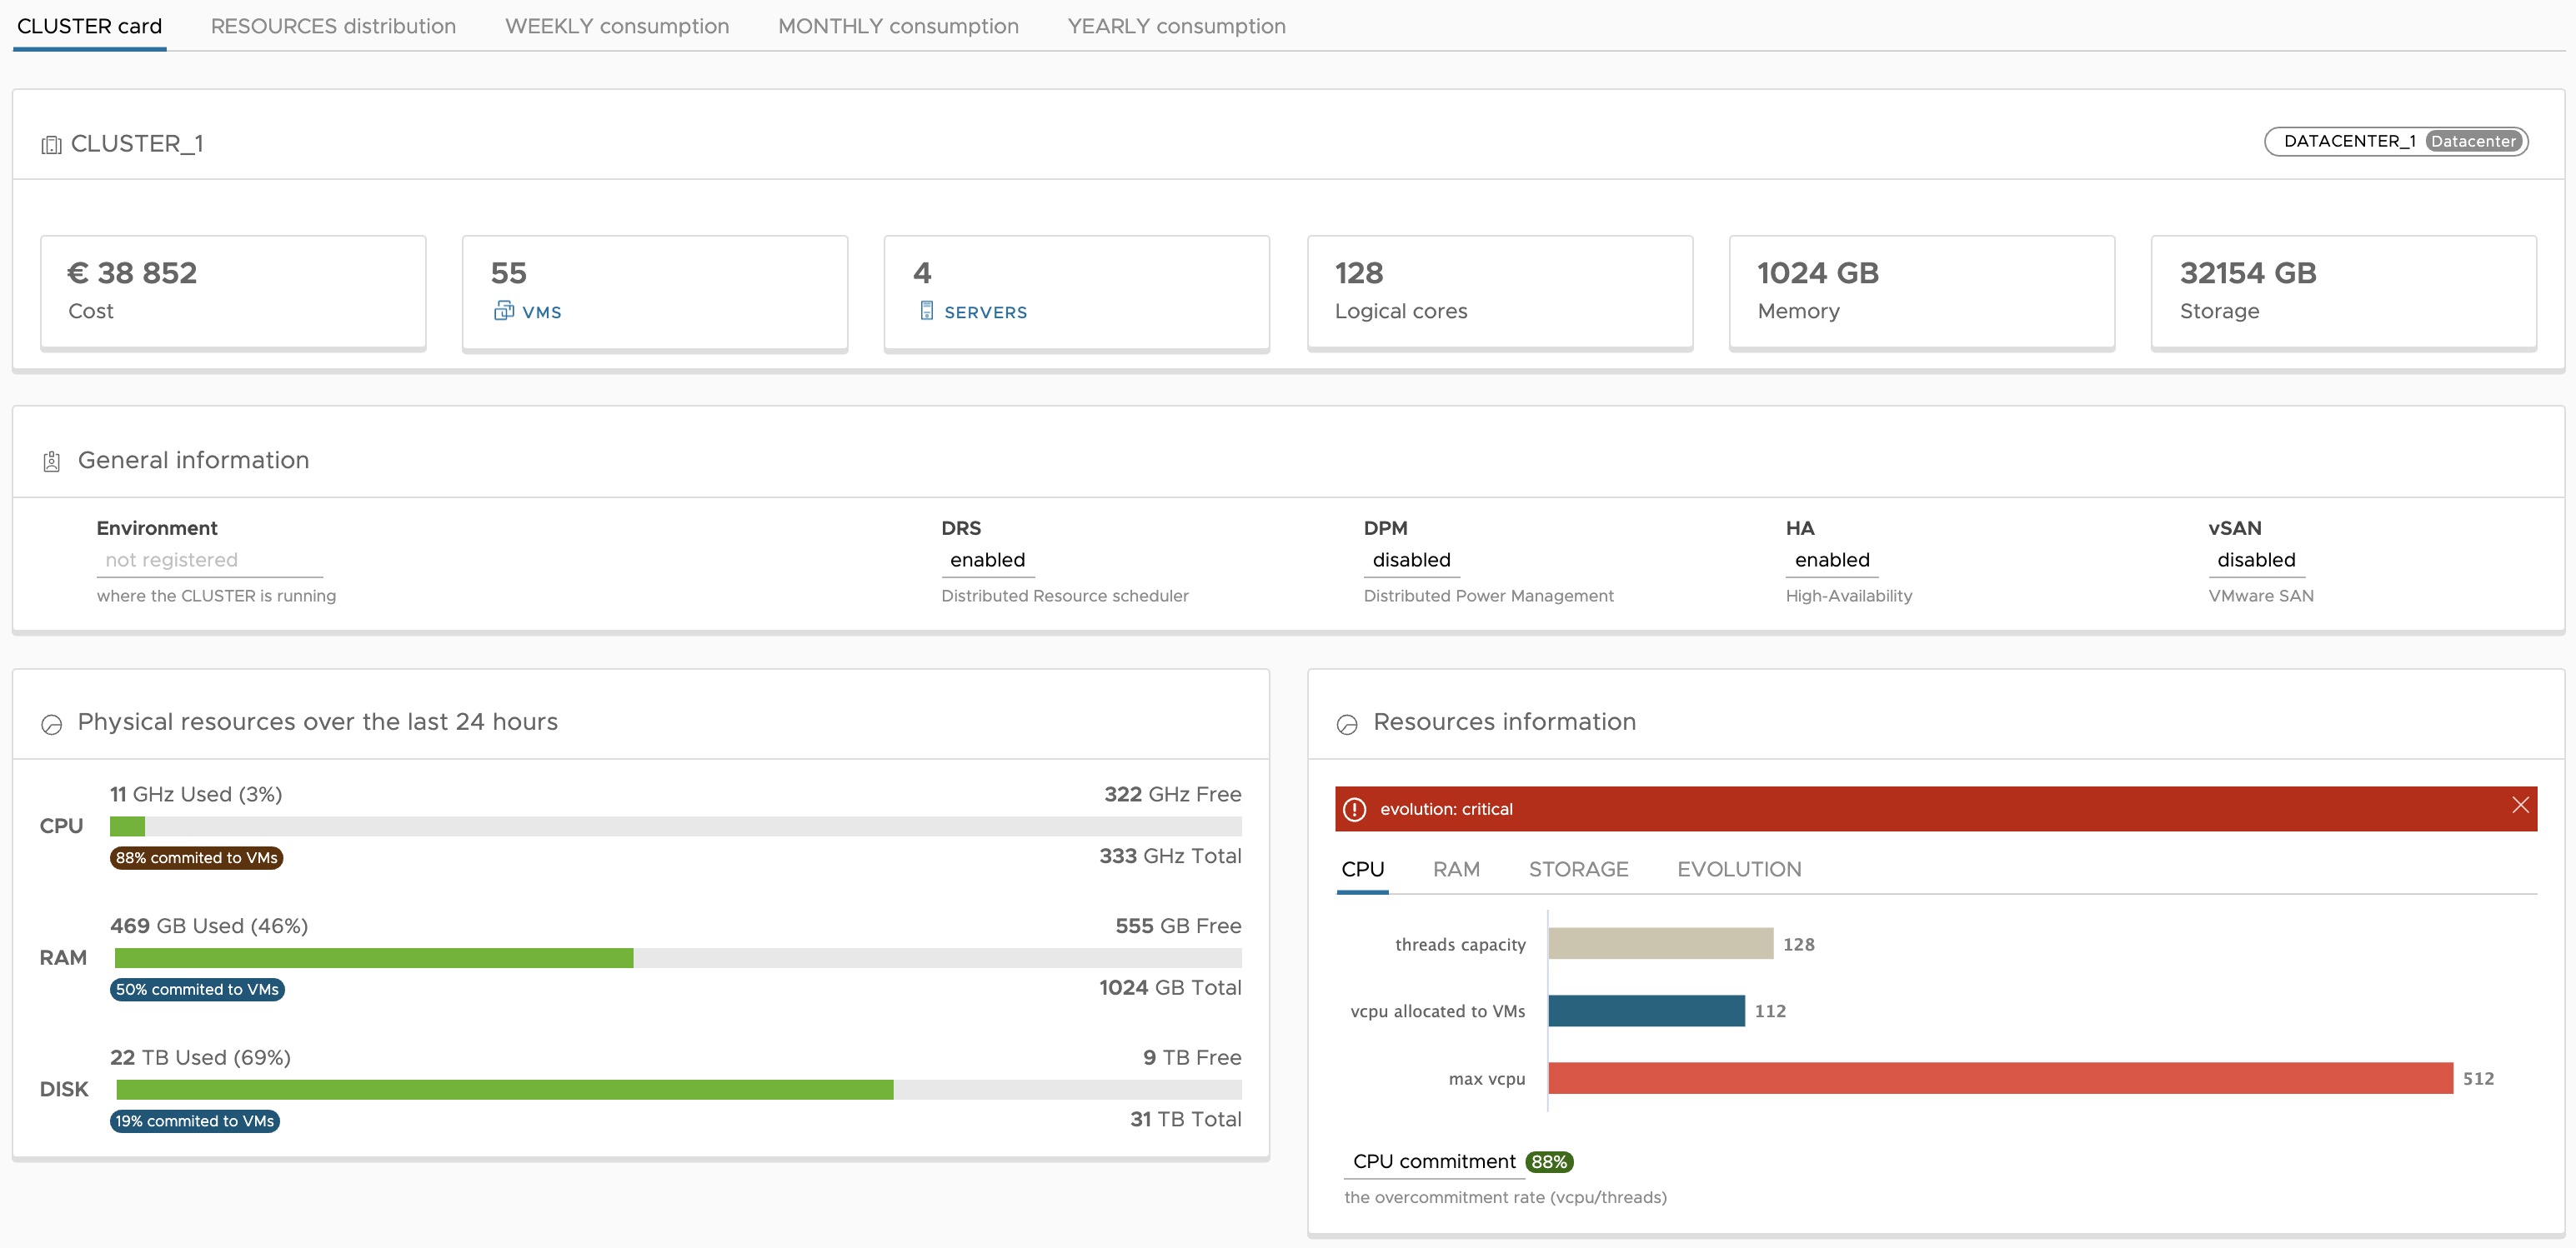Click the 50% commited to VMs badge
Image resolution: width=2576 pixels, height=1248 pixels.
tap(197, 989)
